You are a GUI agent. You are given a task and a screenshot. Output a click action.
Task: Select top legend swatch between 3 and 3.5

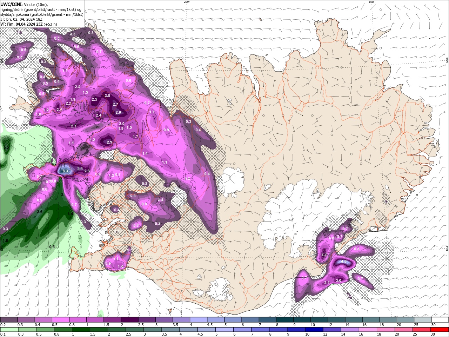[x=164, y=320]
